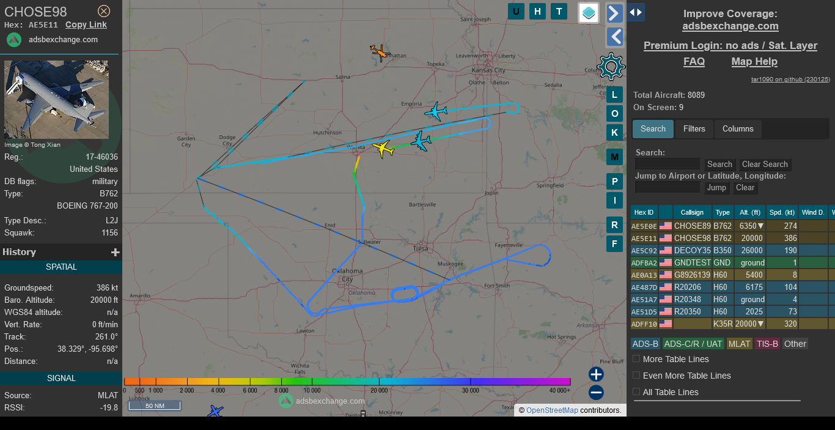Enable Even More Table Lines checkbox
Screen dimensions: 835x430
[636, 375]
